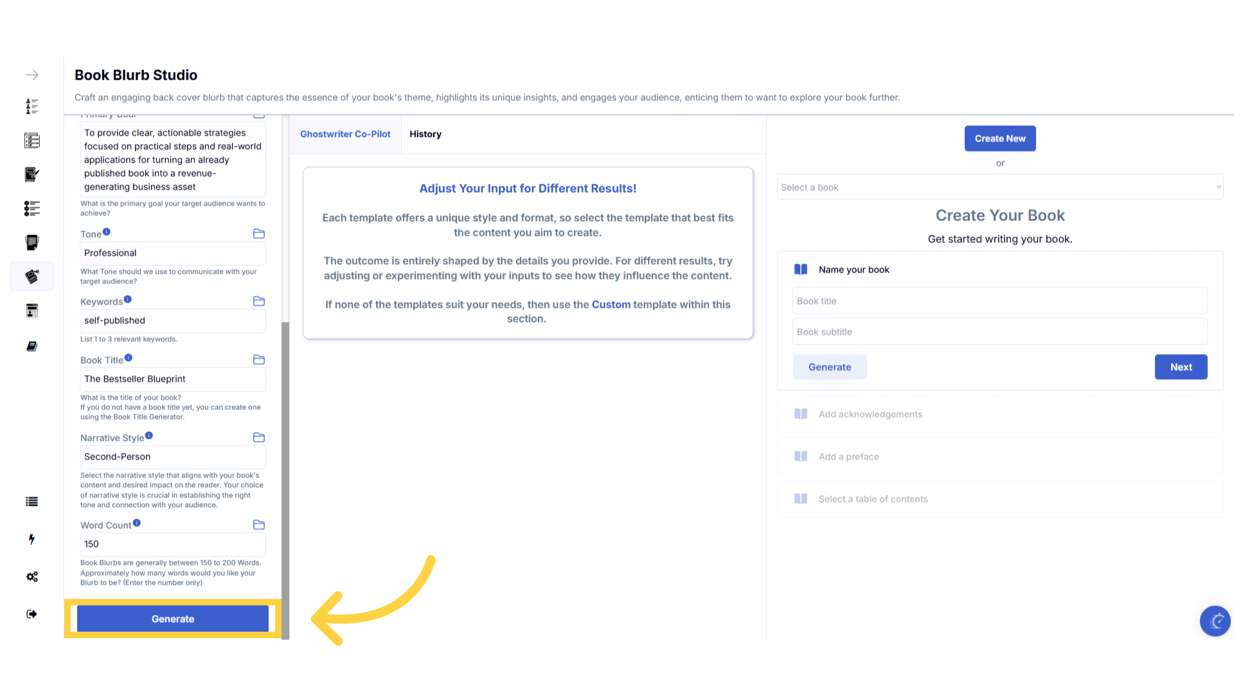
Task: Click the Book subtitle input field
Action: click(x=999, y=332)
